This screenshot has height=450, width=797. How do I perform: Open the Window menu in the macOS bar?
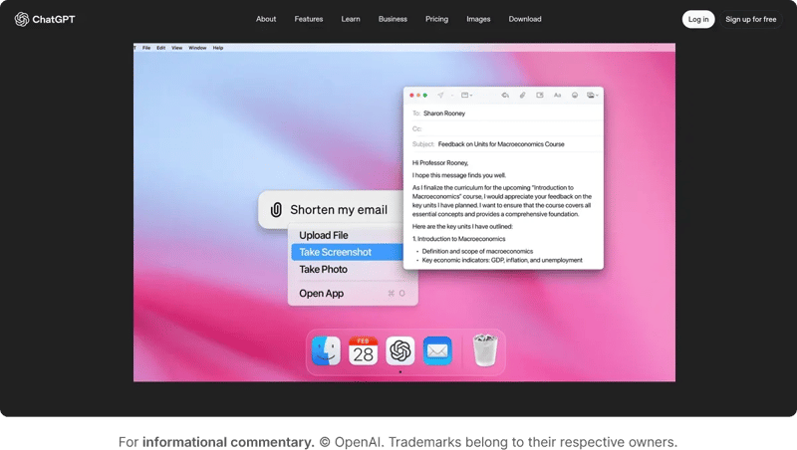tap(197, 48)
